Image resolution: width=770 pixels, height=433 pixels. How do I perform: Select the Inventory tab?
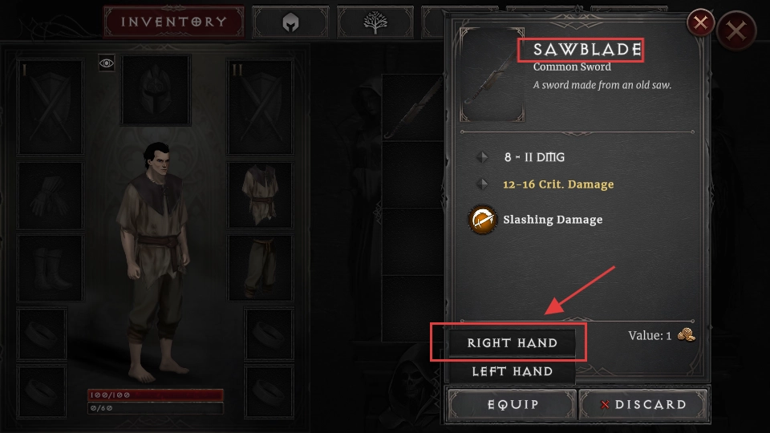[x=174, y=22]
